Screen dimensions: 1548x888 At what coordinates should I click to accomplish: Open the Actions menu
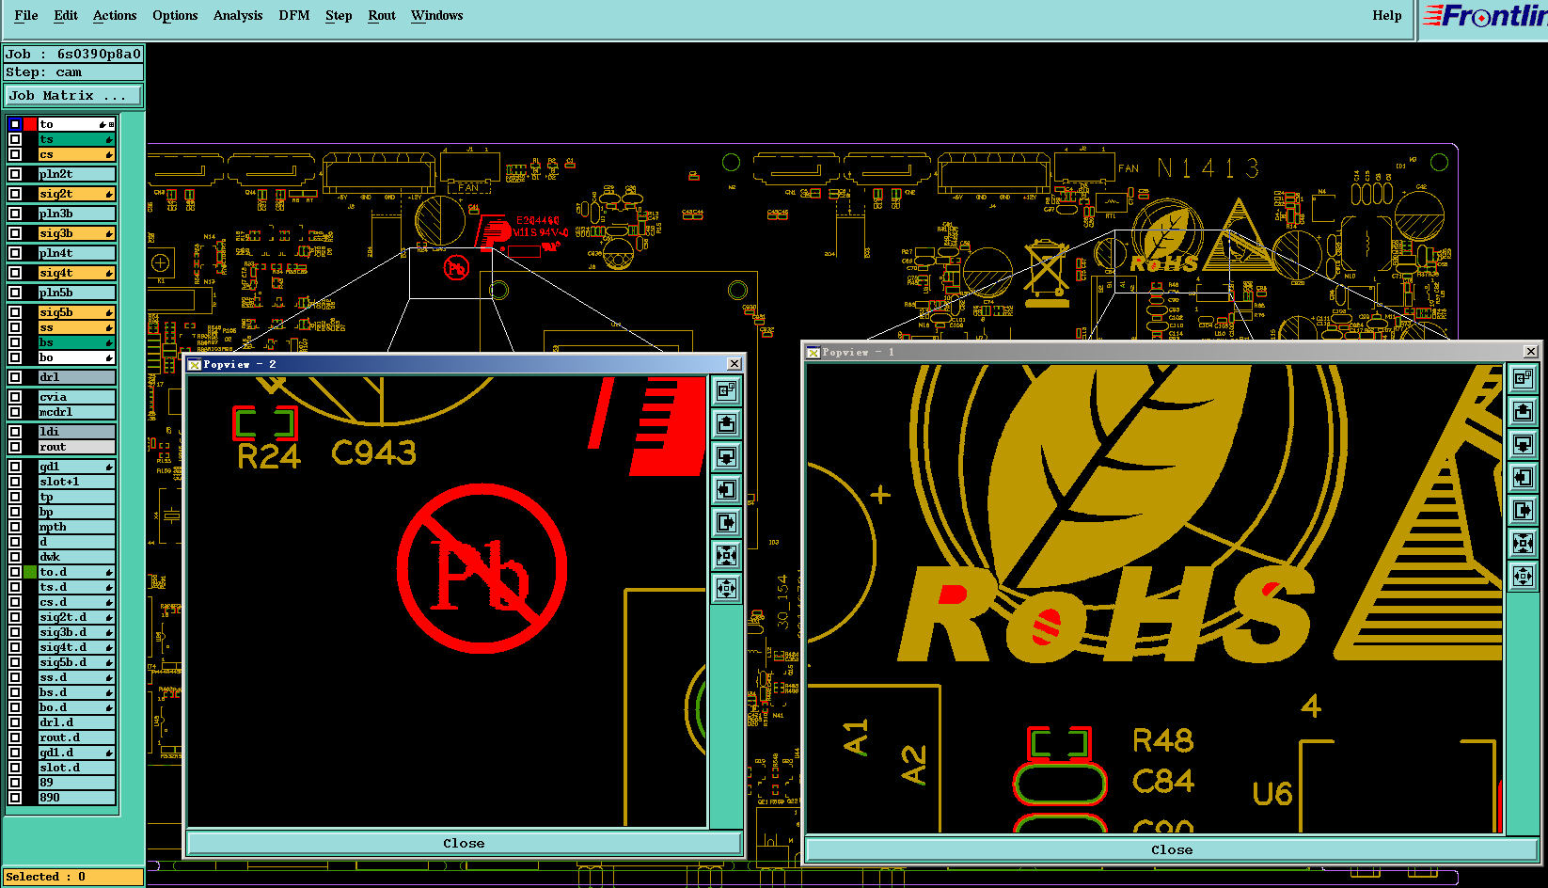(x=115, y=16)
